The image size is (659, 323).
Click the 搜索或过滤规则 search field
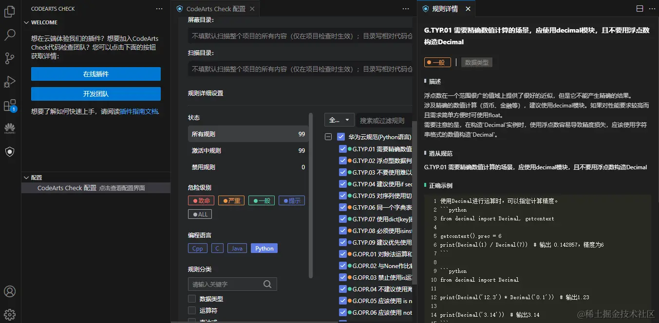[x=385, y=120]
